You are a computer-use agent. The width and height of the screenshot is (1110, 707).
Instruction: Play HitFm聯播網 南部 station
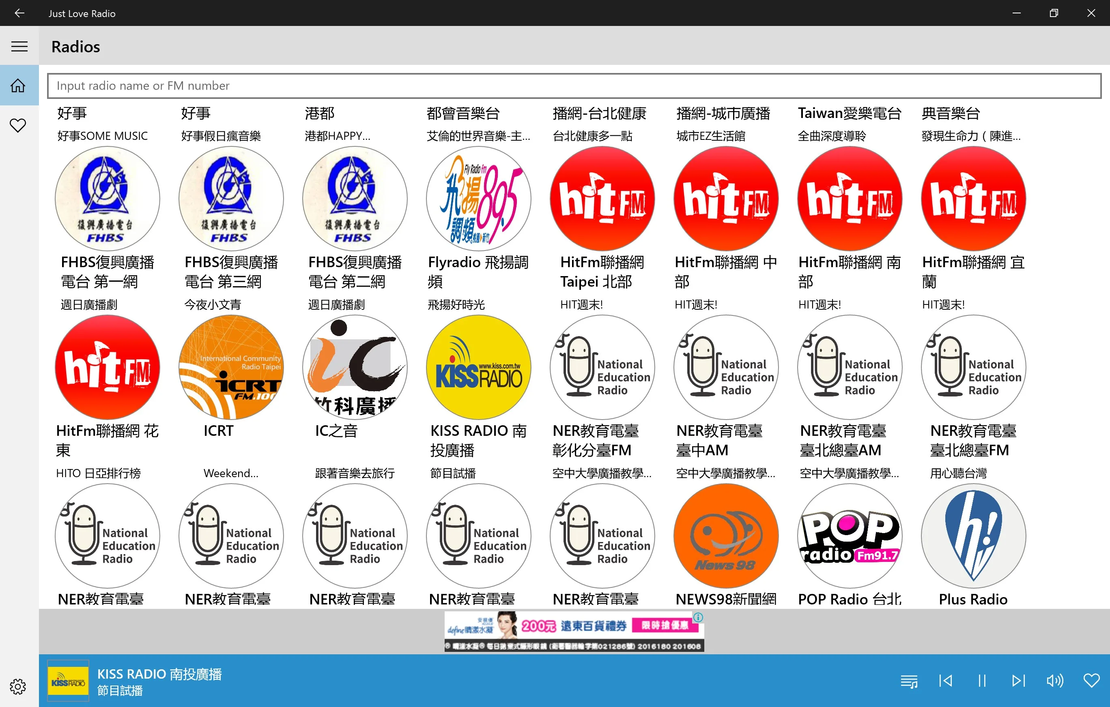tap(850, 199)
